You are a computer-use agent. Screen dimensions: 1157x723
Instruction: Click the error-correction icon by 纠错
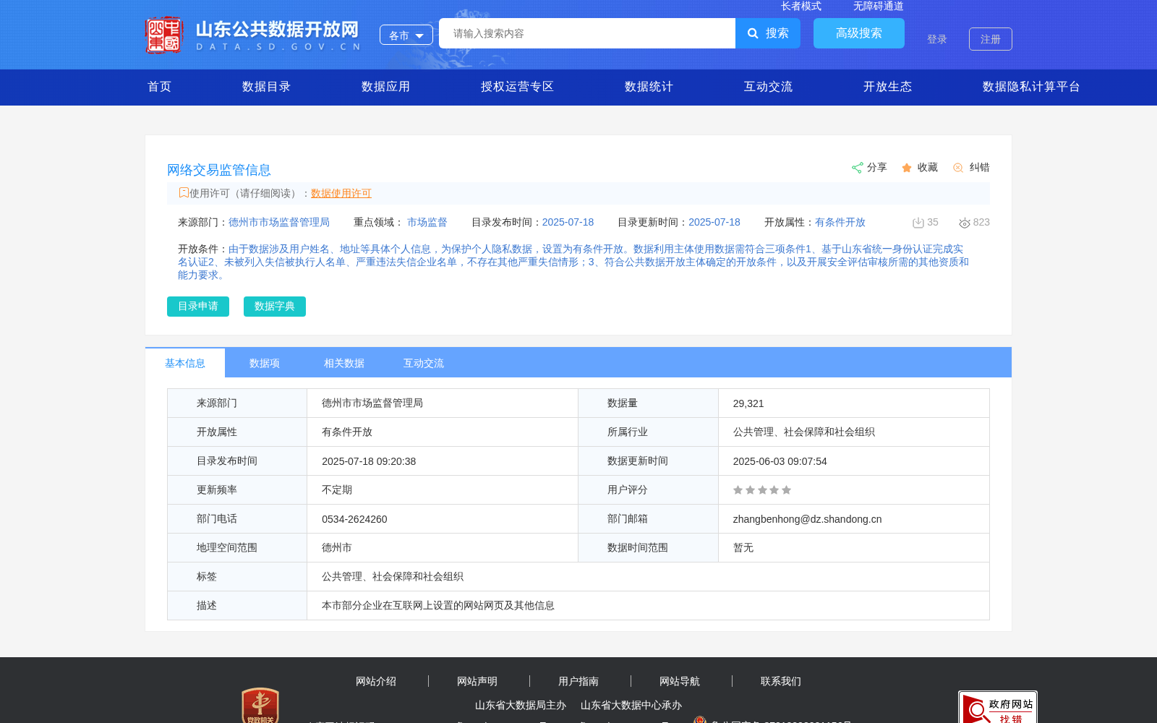coord(958,168)
